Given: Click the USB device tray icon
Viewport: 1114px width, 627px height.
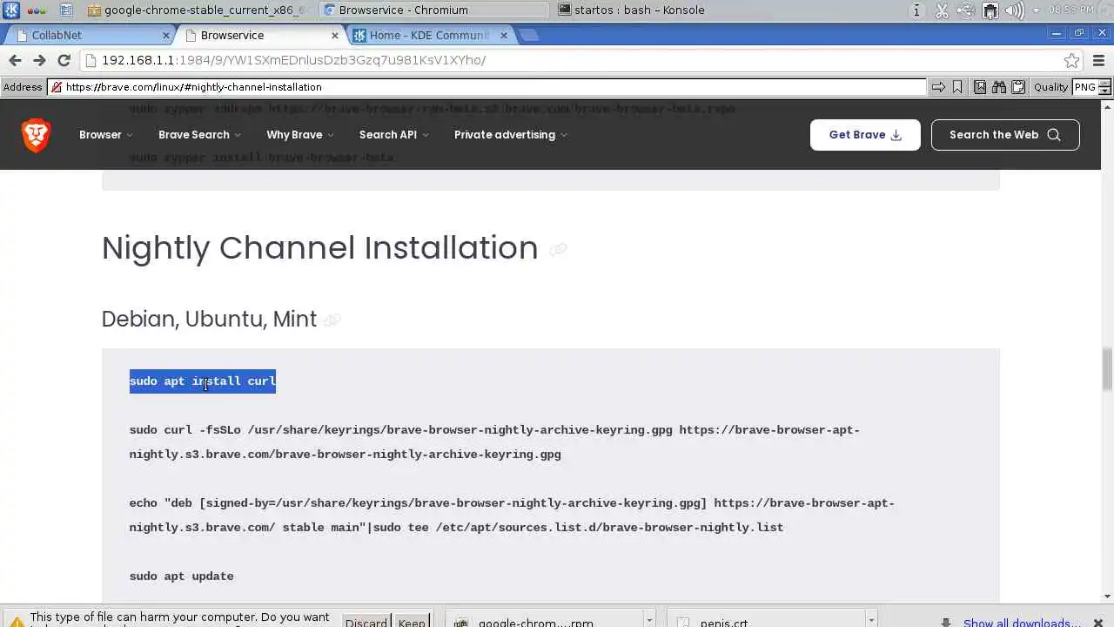Looking at the screenshot, I should click(x=966, y=10).
